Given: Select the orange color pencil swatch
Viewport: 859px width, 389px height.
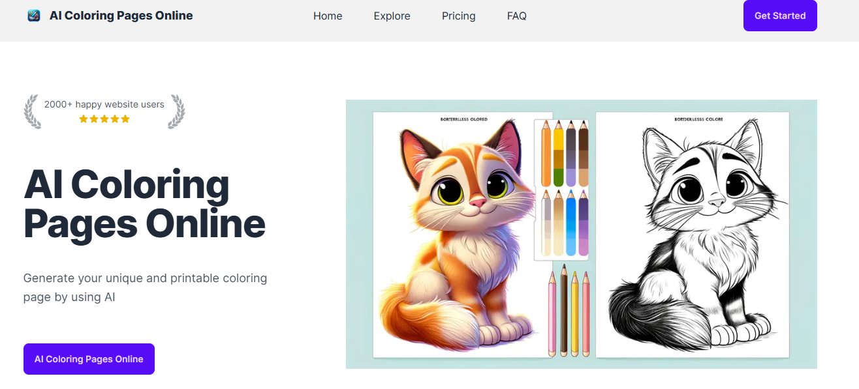Looking at the screenshot, I should point(546,153).
